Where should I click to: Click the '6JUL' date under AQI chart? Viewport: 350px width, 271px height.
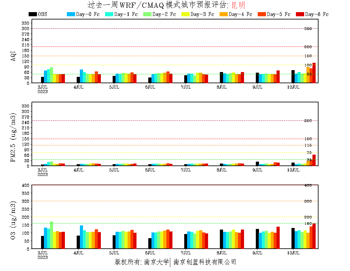click(150, 87)
